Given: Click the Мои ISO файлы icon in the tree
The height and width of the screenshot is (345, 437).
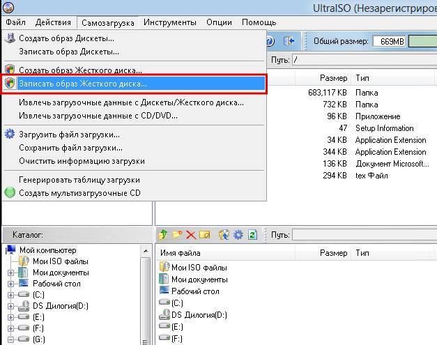Looking at the screenshot, I should point(24,261).
